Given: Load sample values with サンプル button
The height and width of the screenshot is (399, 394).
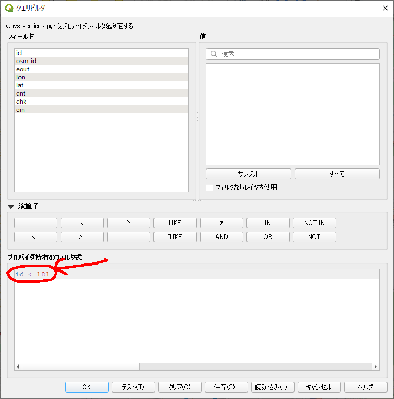Looking at the screenshot, I should [249, 174].
